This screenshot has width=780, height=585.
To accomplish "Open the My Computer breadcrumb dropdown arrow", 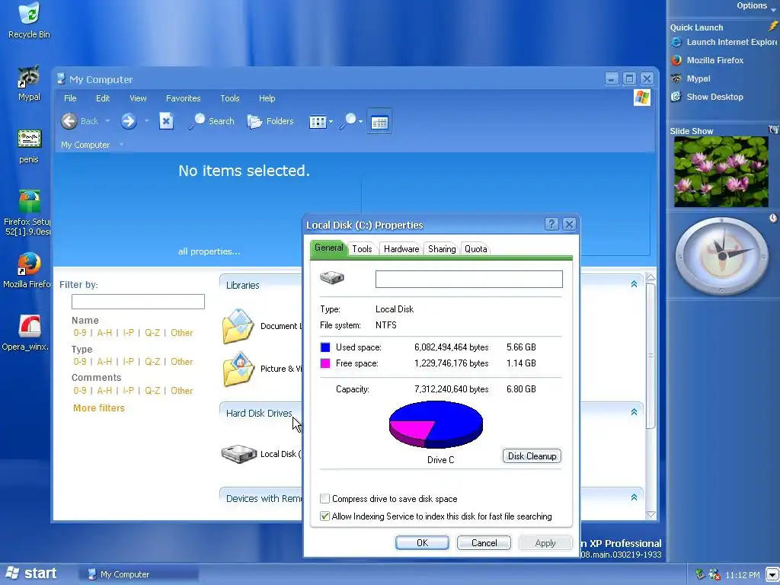I will click(121, 145).
